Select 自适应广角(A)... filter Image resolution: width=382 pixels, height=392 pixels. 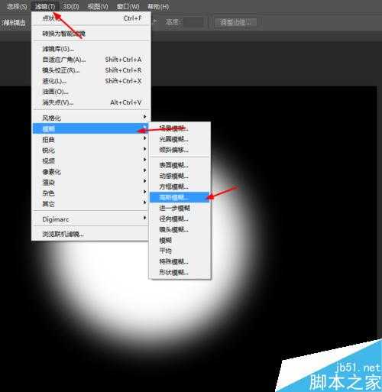pos(91,60)
